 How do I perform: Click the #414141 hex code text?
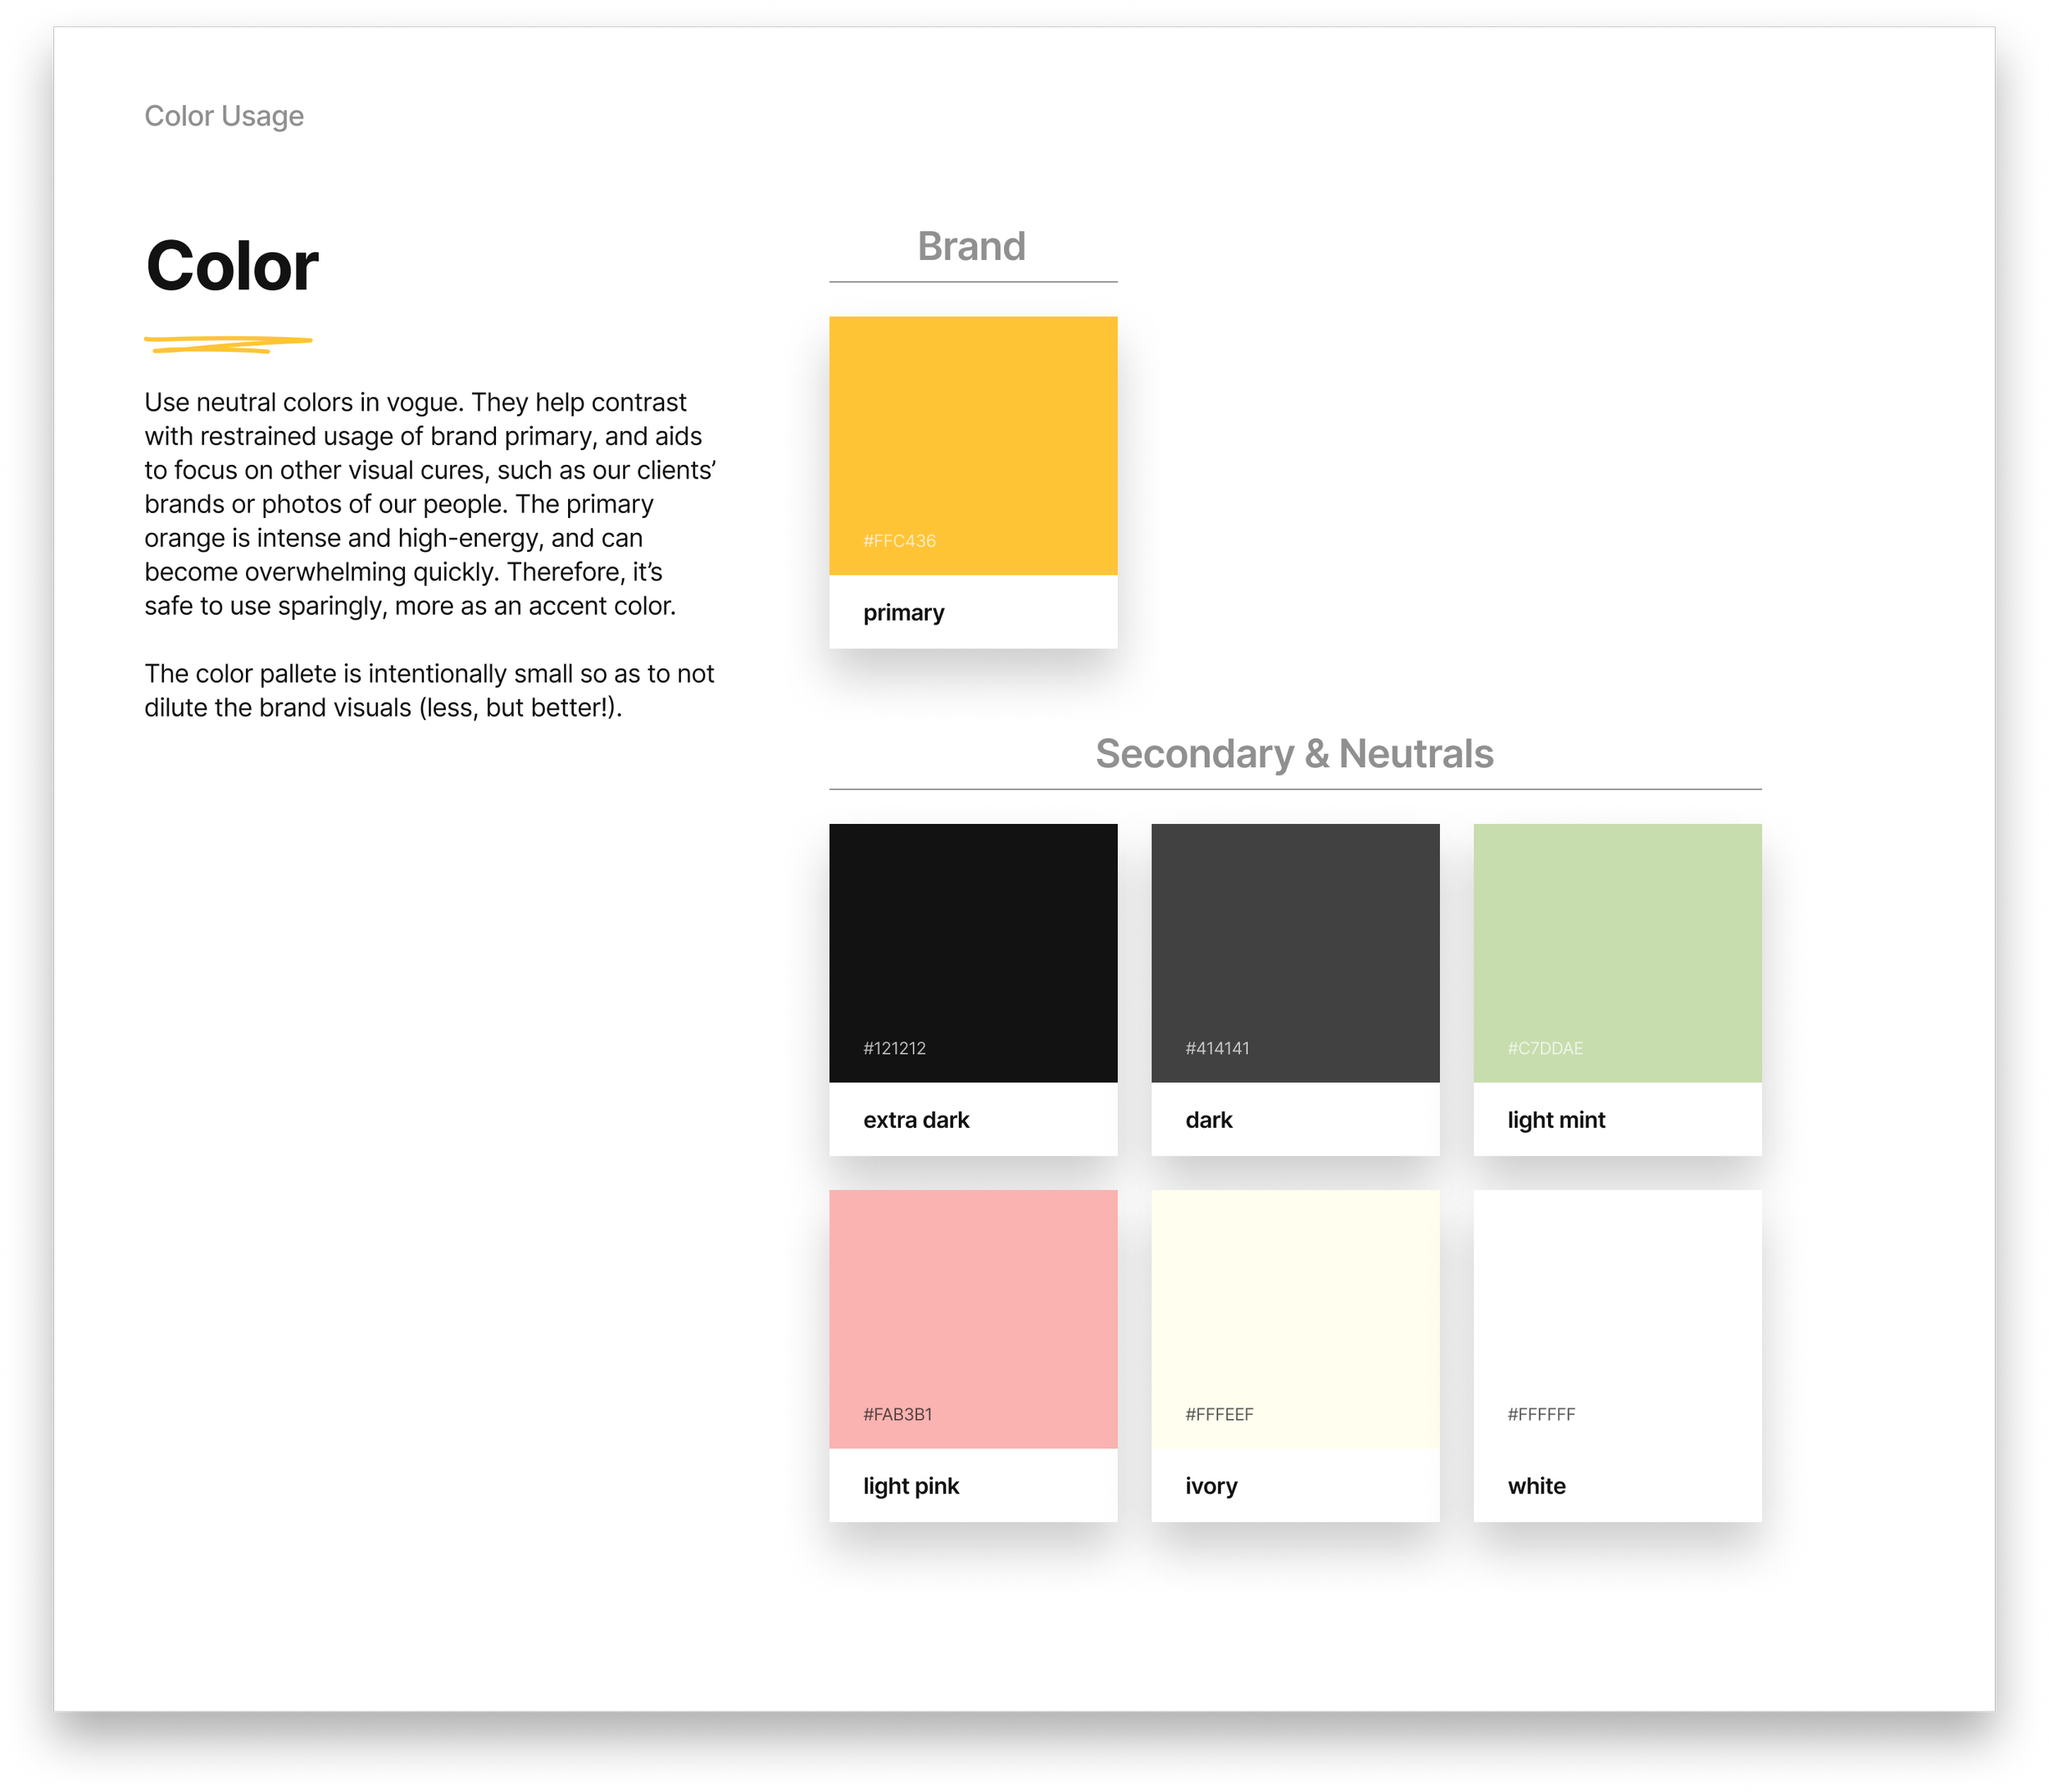1217,1048
